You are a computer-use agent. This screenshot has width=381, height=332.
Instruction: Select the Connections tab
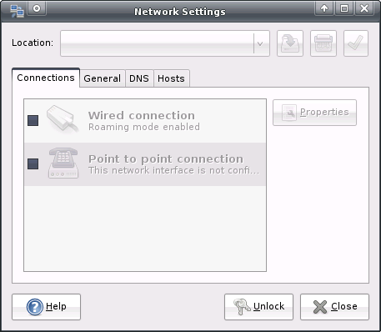(x=46, y=78)
